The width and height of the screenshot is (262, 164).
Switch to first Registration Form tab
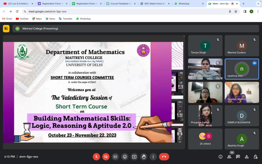52,4
